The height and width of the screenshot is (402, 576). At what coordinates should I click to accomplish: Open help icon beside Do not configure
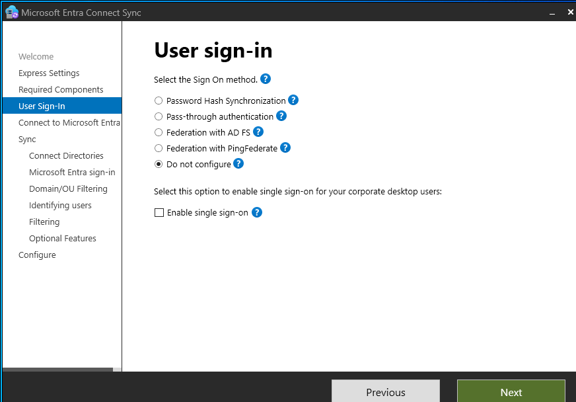(238, 163)
